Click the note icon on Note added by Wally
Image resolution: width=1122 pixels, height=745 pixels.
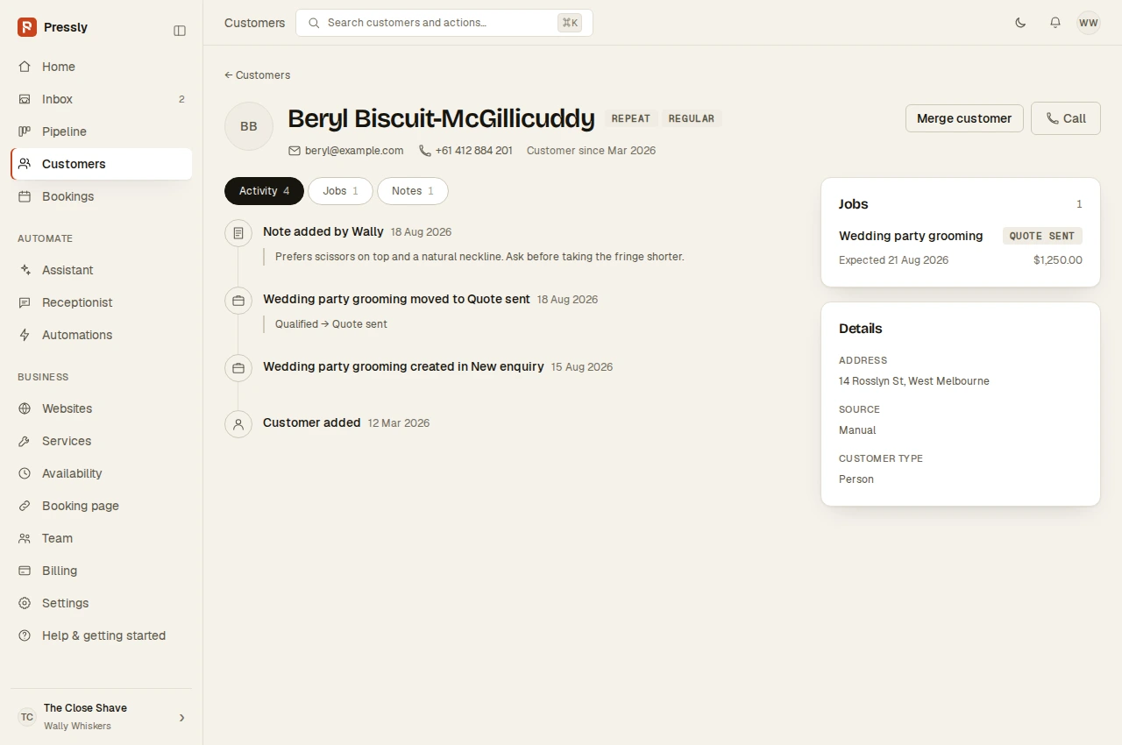click(238, 233)
